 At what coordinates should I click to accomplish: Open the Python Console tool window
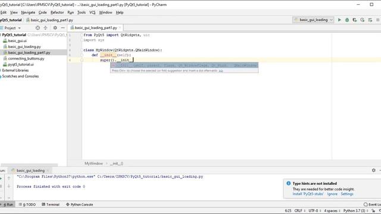coord(79,204)
